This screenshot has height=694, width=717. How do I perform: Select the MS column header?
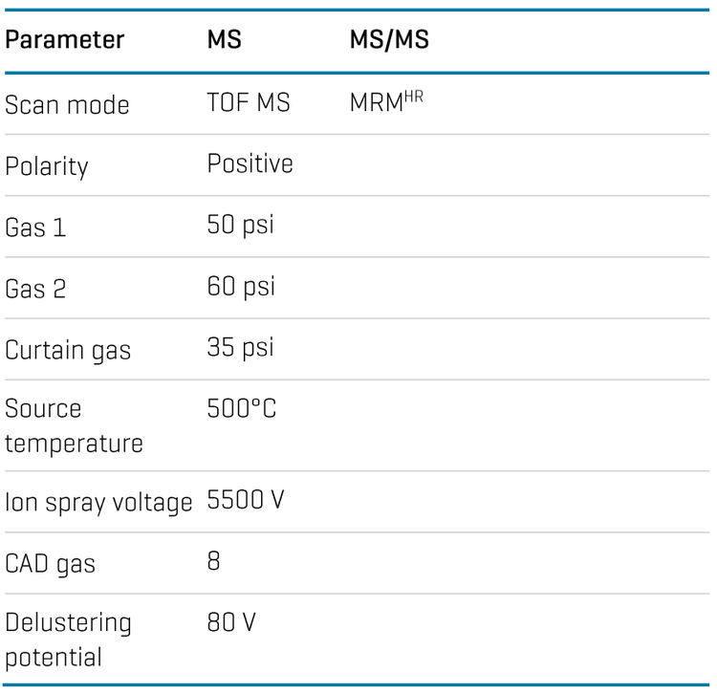click(x=224, y=39)
